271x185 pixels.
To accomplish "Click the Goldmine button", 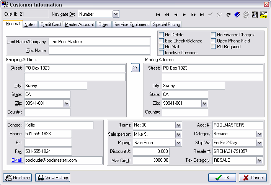I will coord(18,178).
